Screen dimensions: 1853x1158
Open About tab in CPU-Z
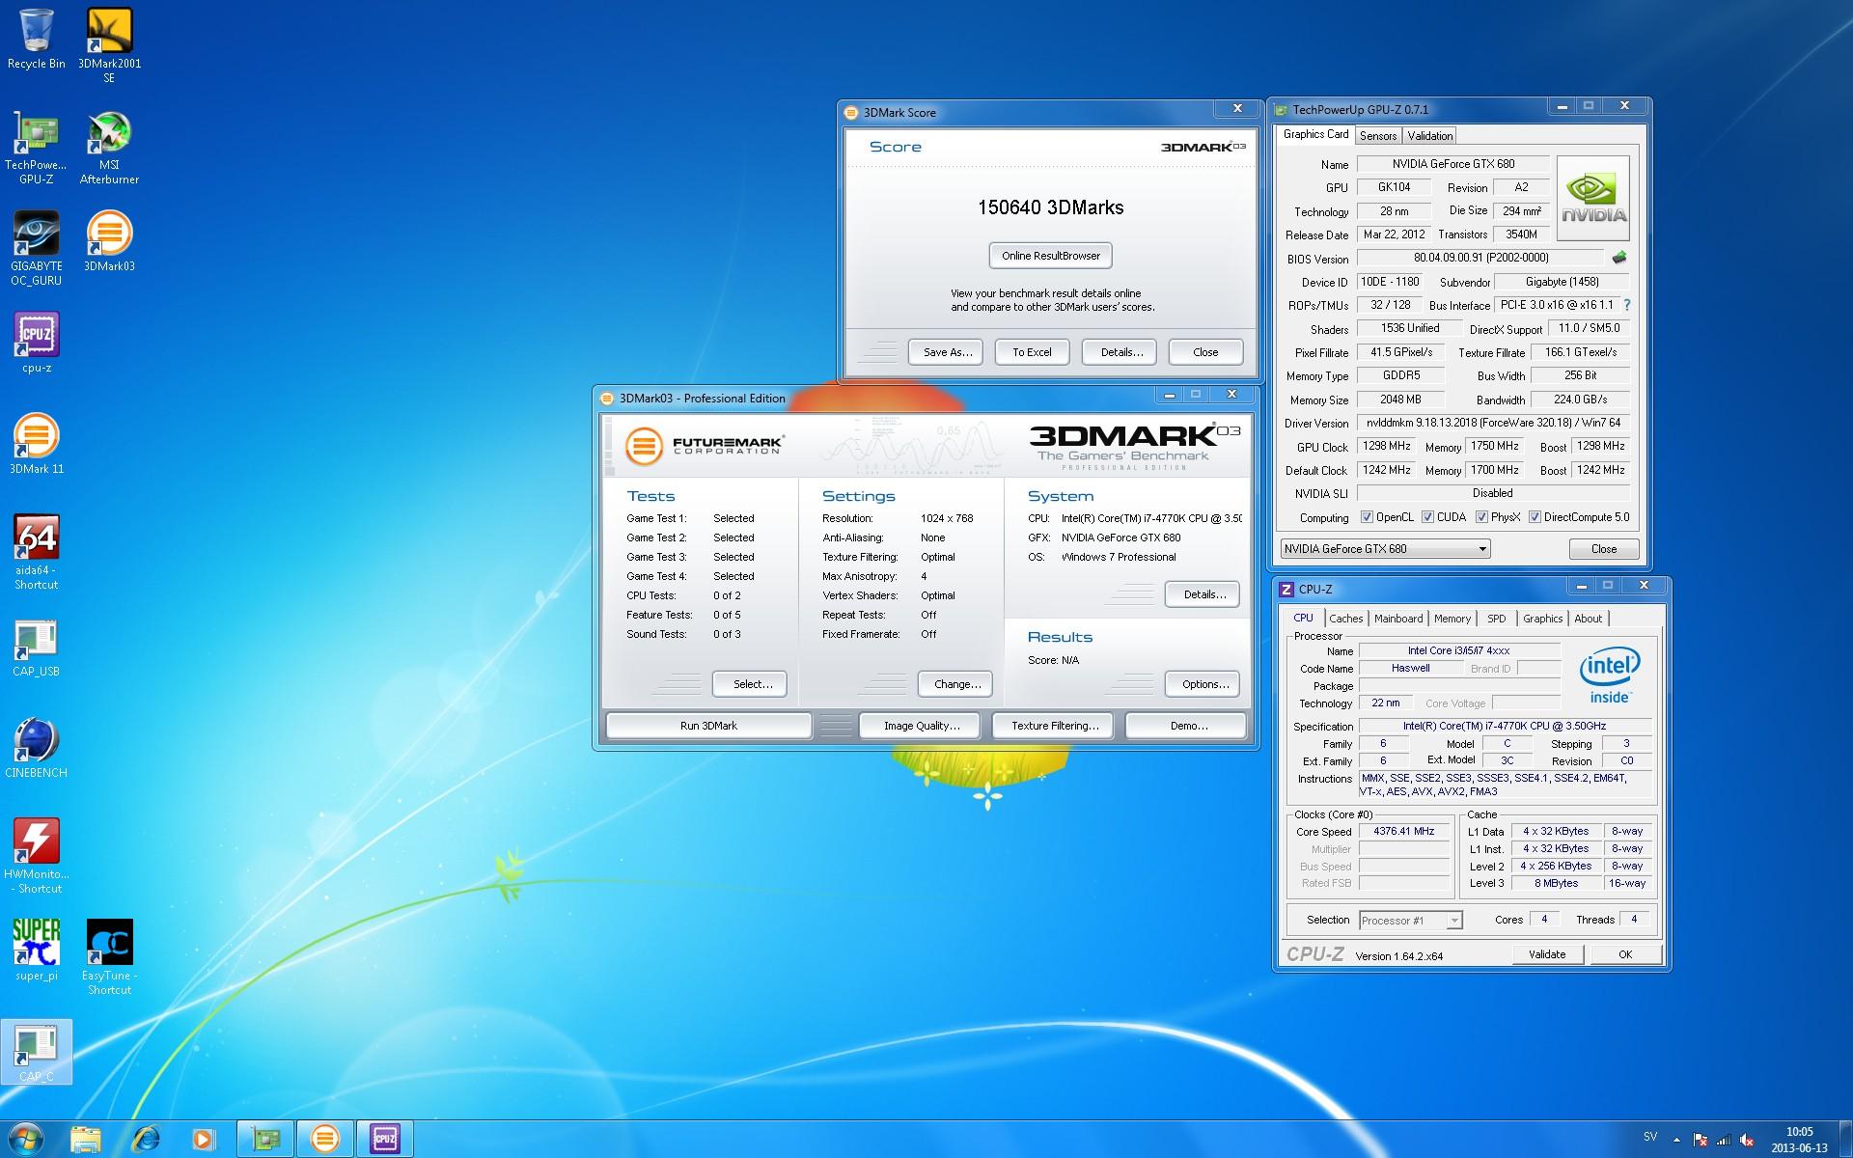click(x=1588, y=619)
